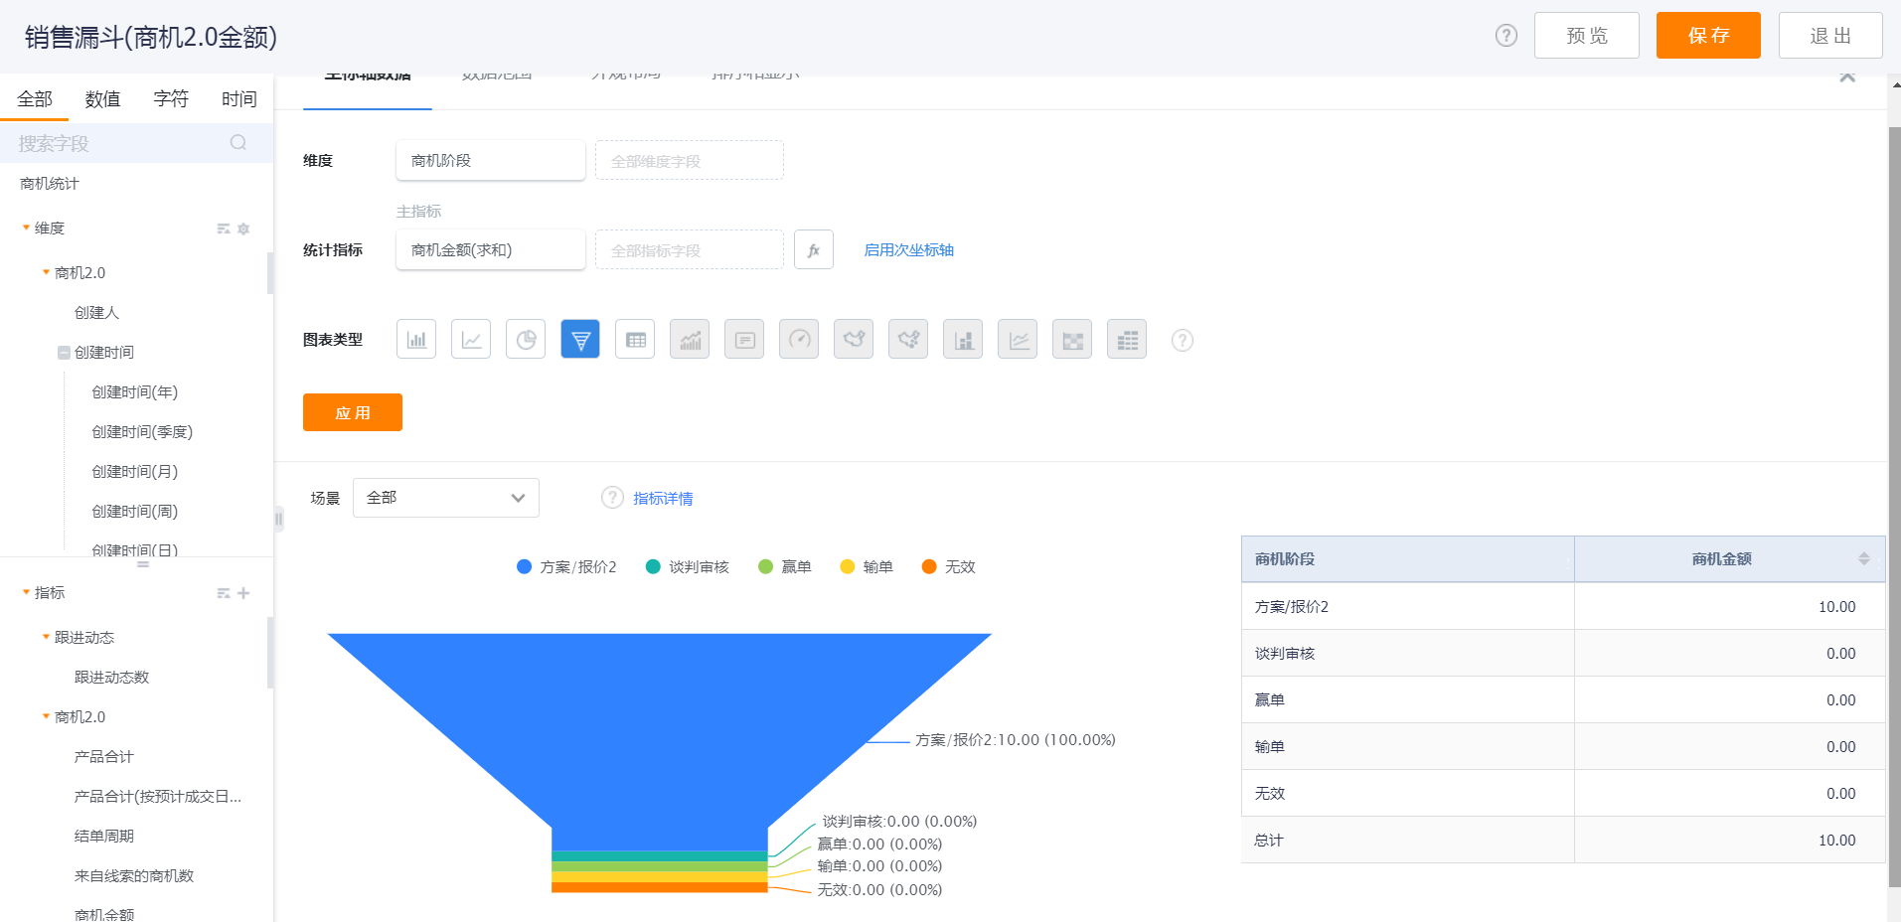
Task: Toggle the 赢单 legend series
Action: 784,566
